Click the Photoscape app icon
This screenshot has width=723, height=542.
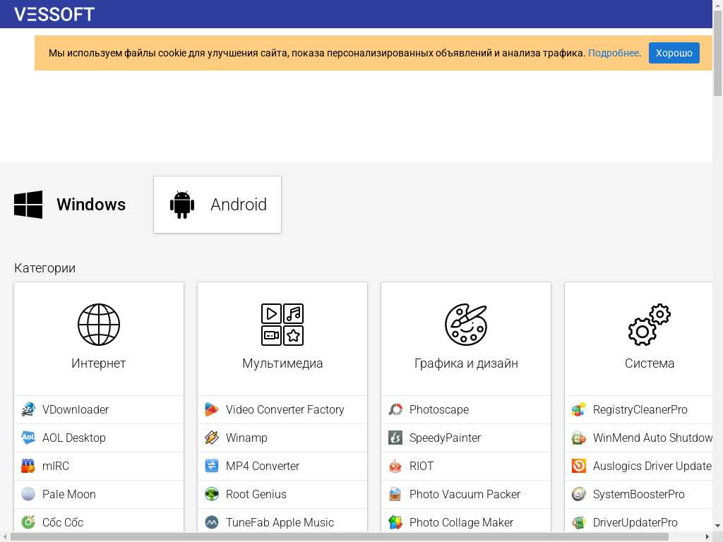(x=395, y=409)
